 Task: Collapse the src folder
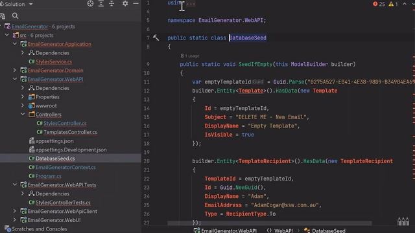tap(7, 35)
